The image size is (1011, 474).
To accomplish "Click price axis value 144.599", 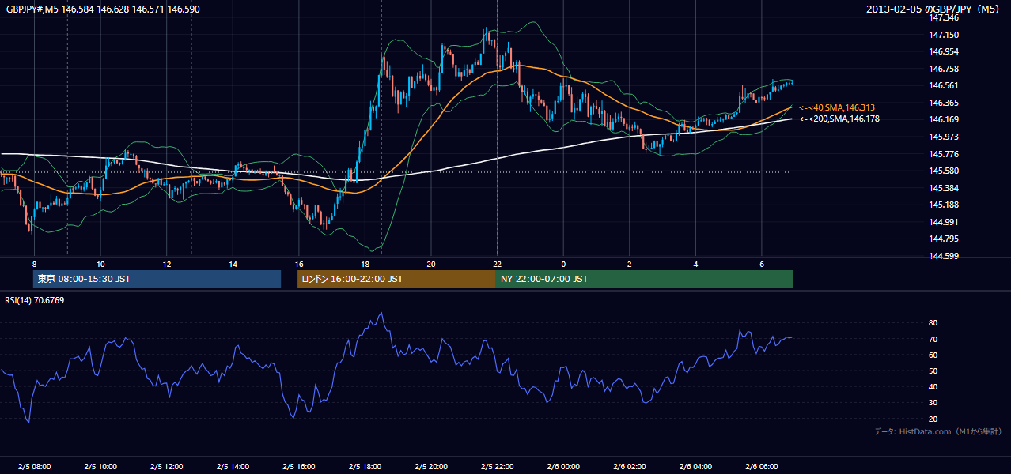I will (x=945, y=256).
